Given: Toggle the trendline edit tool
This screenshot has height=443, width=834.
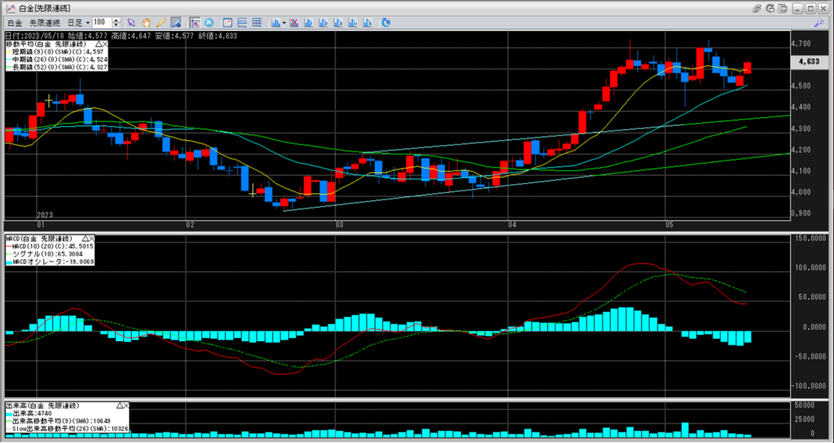Looking at the screenshot, I should coord(175,22).
